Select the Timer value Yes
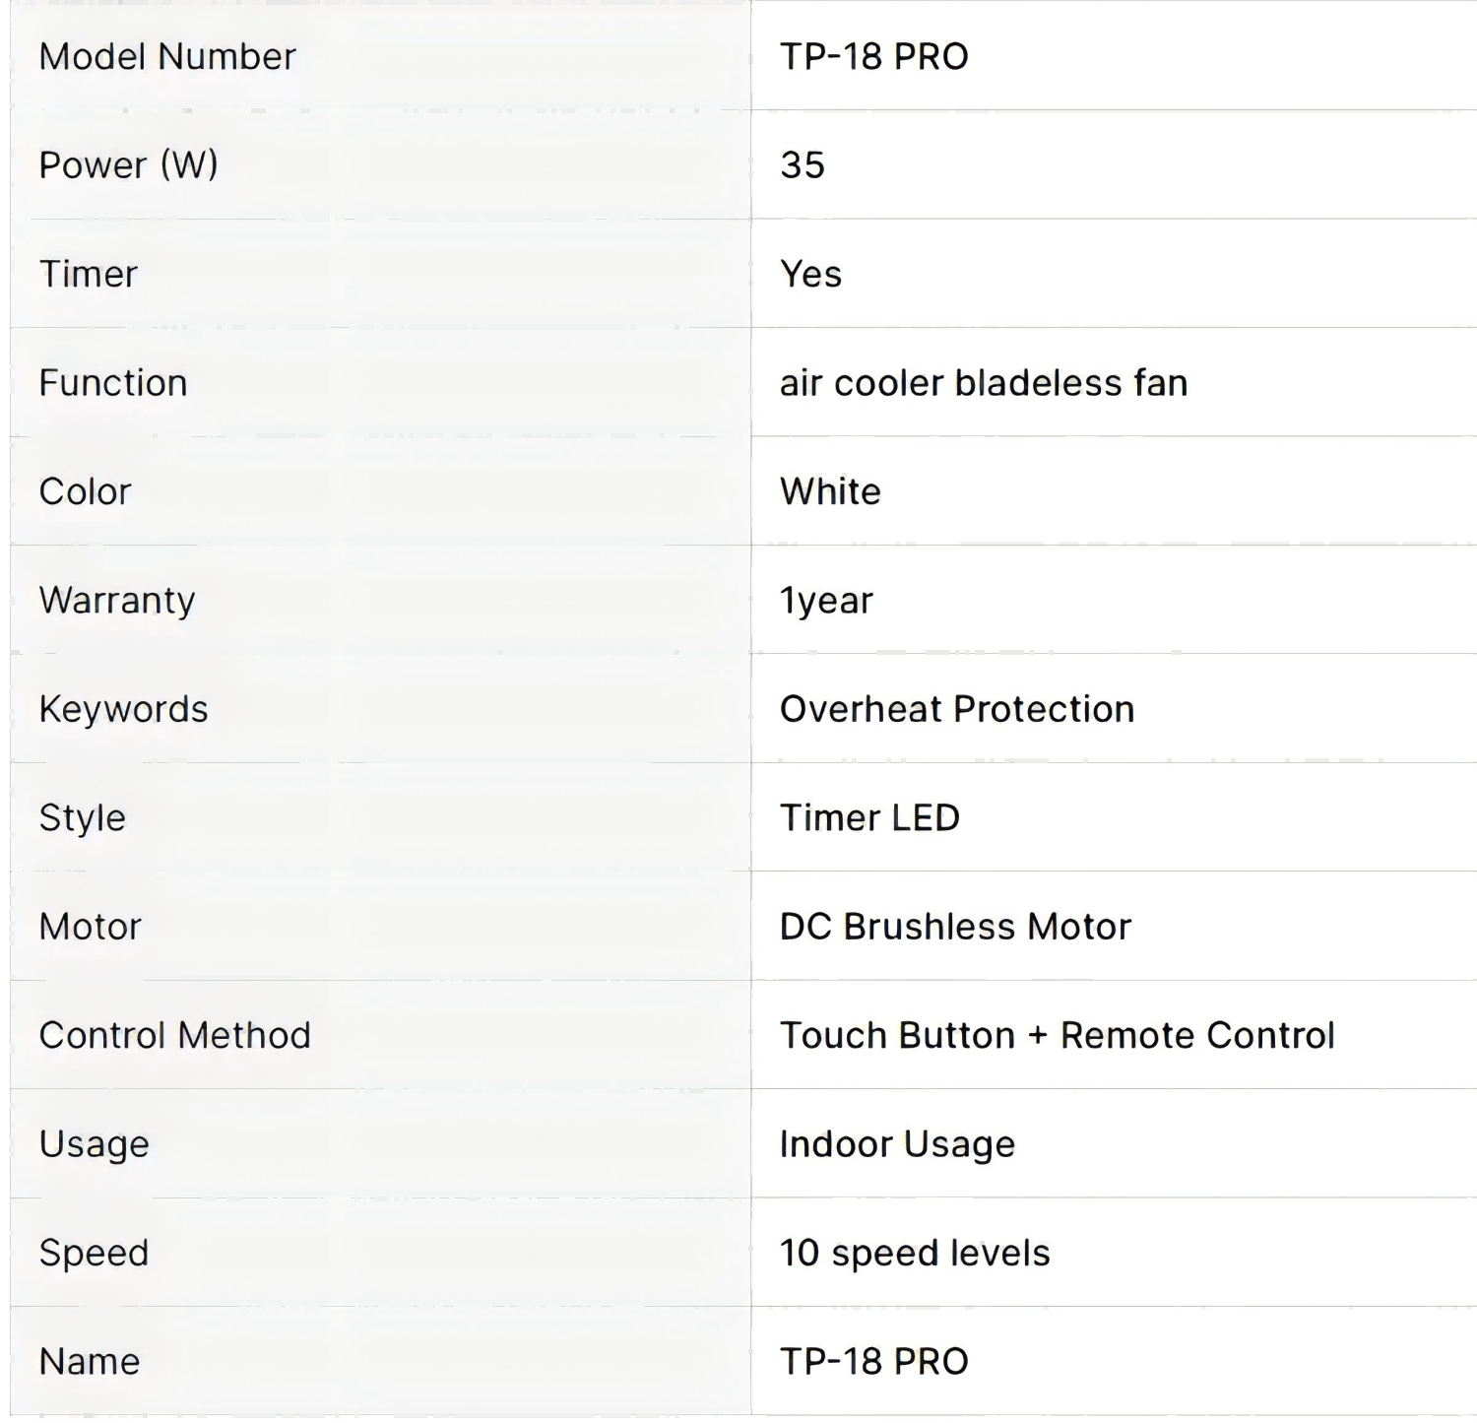 tap(810, 274)
